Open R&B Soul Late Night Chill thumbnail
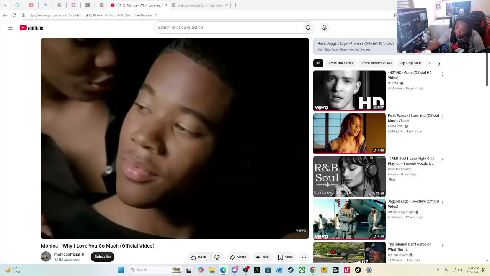Image resolution: width=490 pixels, height=276 pixels. click(x=350, y=176)
